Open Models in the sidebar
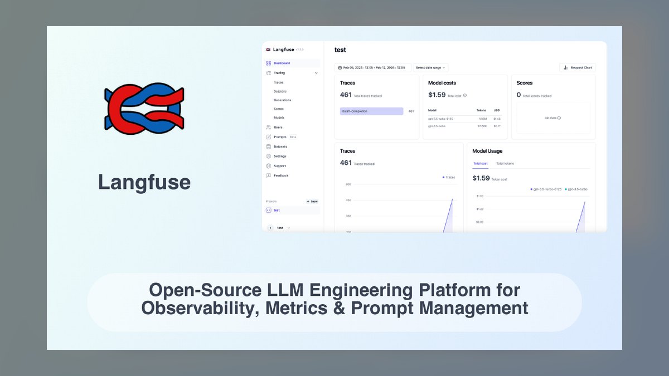669x376 pixels. click(x=279, y=118)
